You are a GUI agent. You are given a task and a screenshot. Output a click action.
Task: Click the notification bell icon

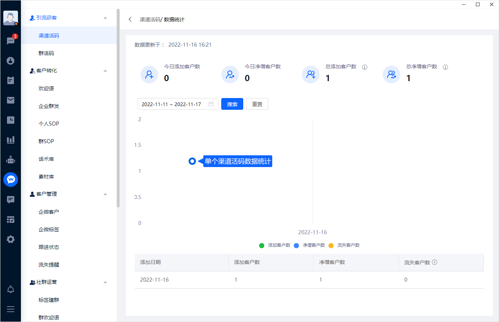(x=11, y=290)
